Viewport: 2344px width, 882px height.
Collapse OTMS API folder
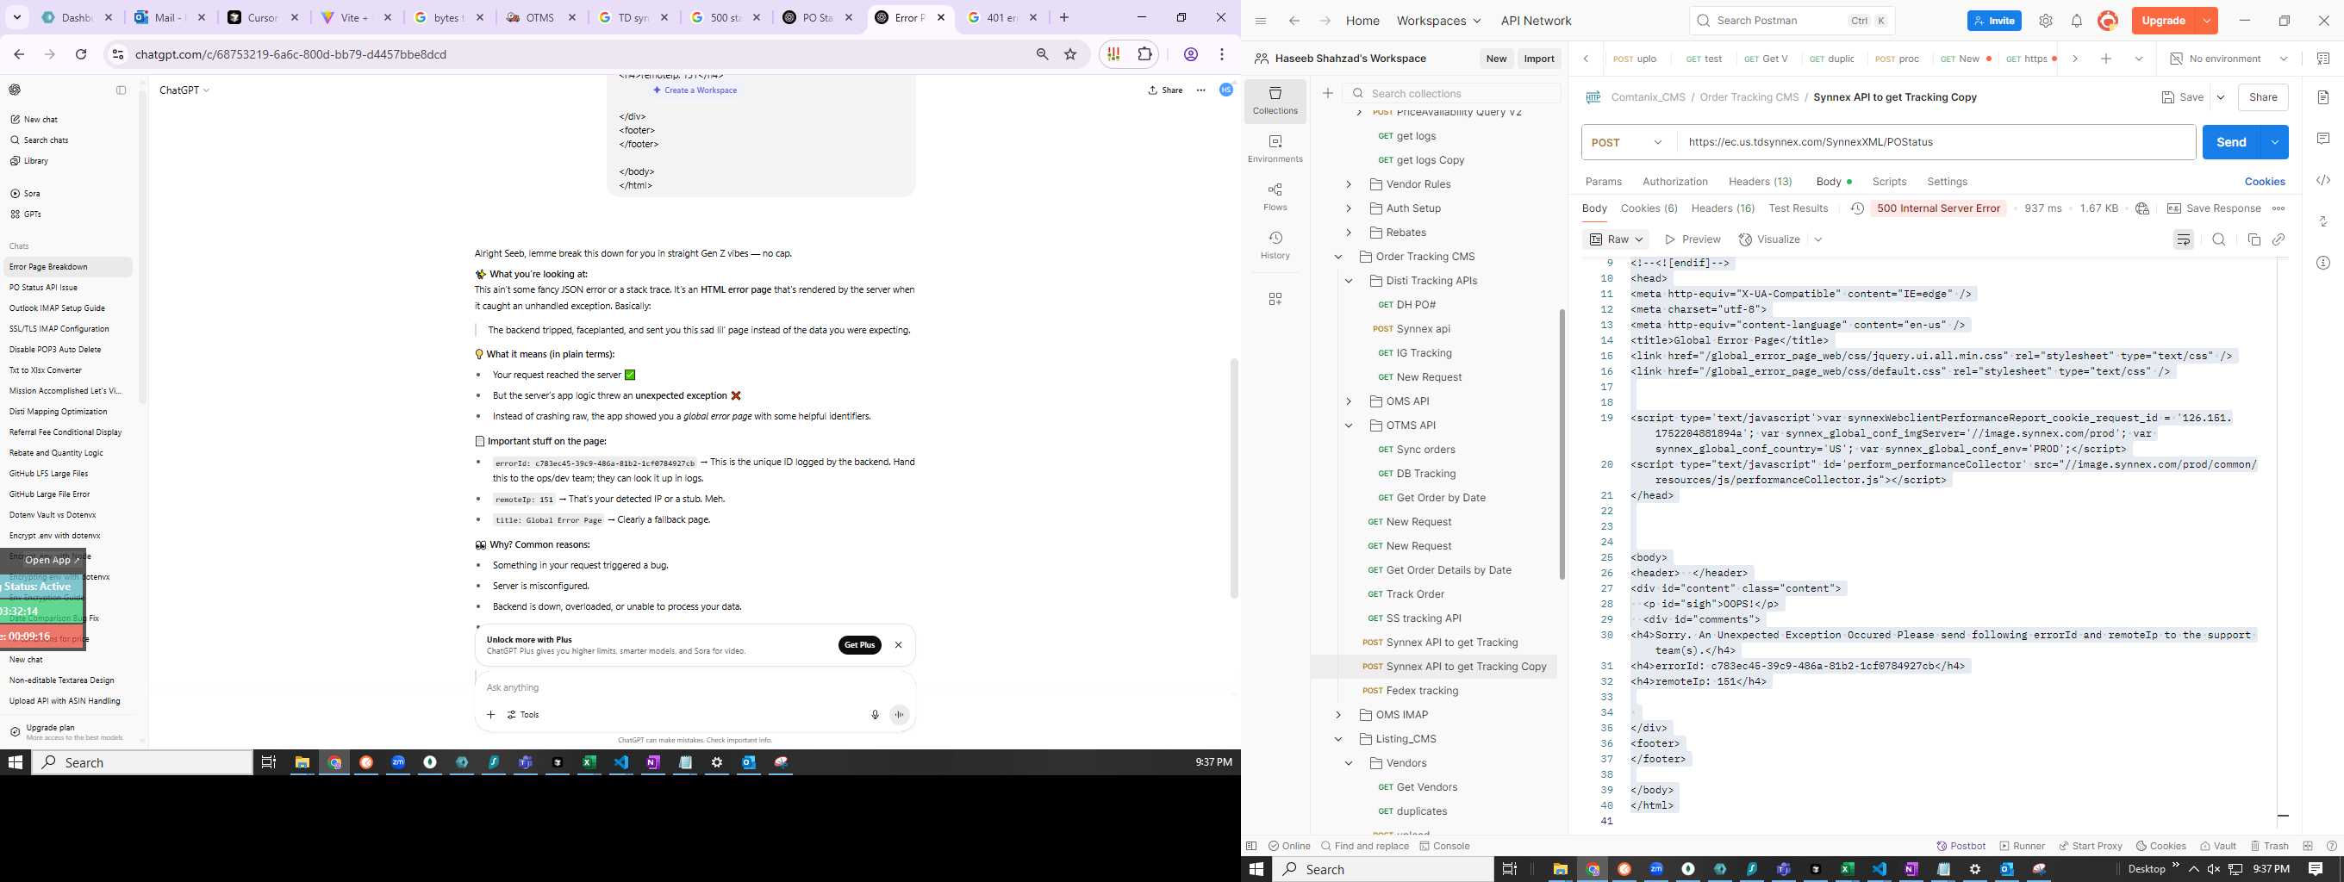(x=1349, y=425)
